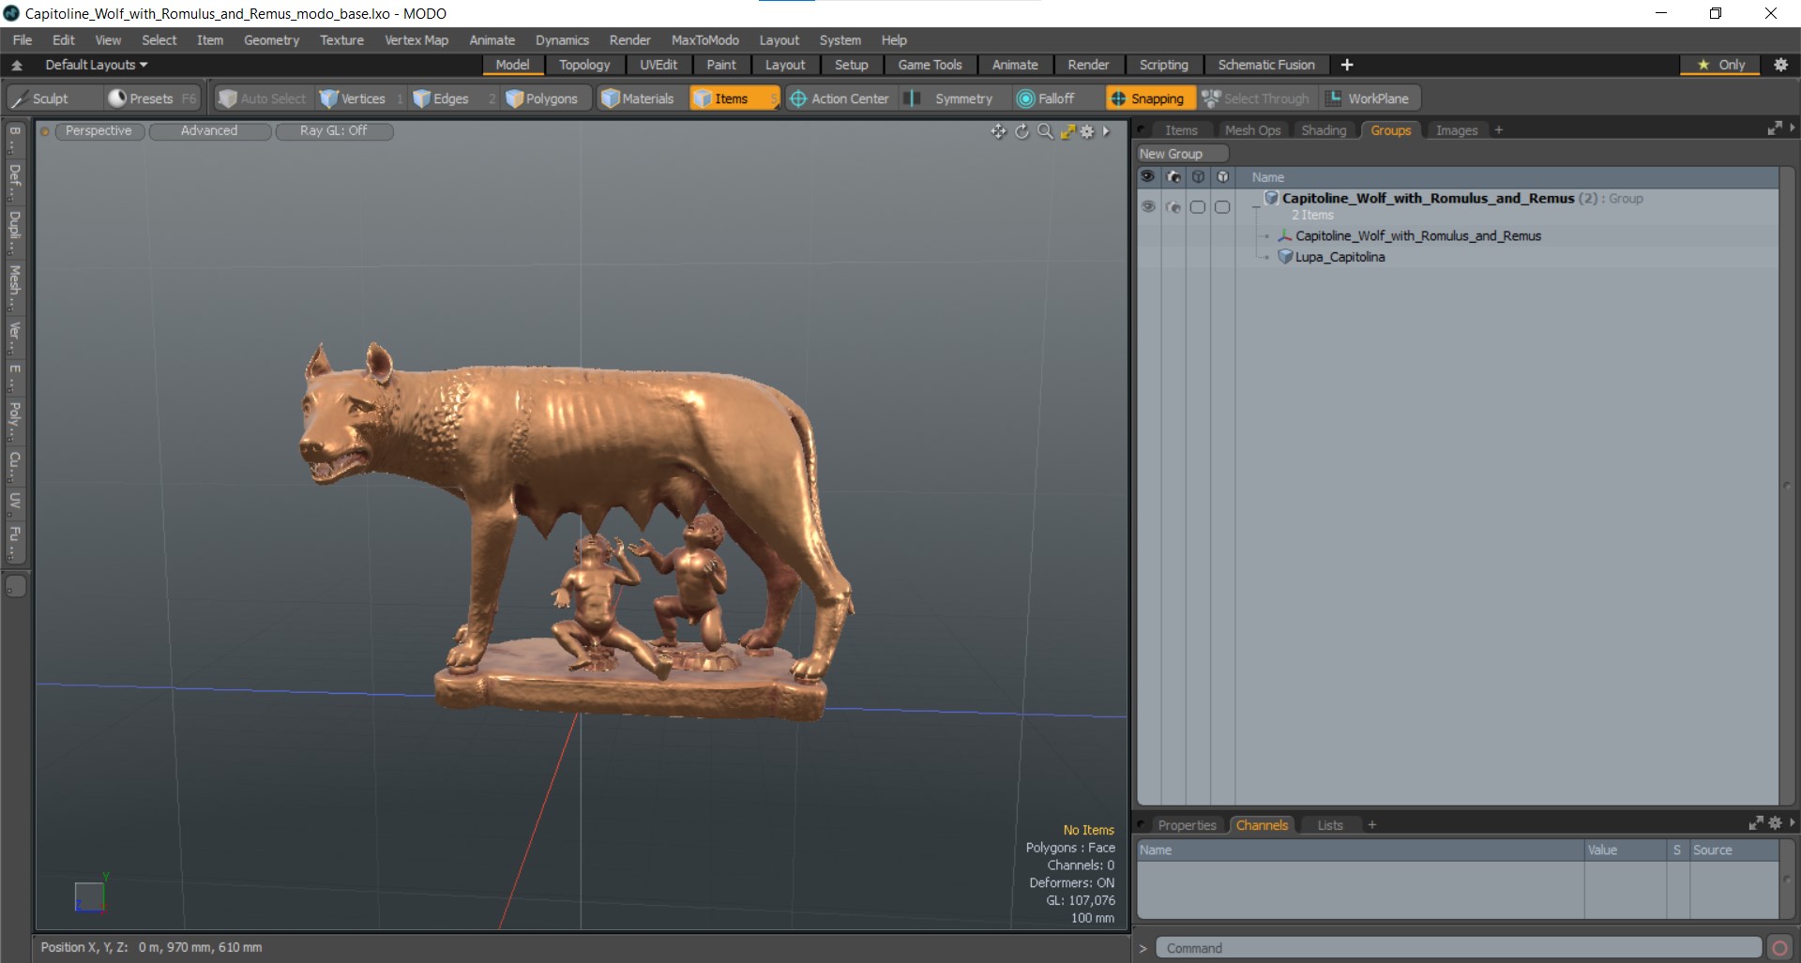Open the Vertex Map menu
This screenshot has width=1801, height=963.
(416, 40)
